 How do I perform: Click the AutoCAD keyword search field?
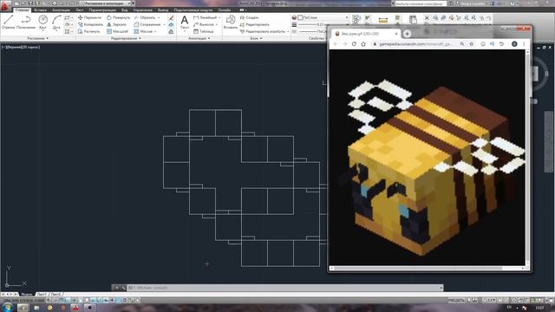(x=420, y=3)
